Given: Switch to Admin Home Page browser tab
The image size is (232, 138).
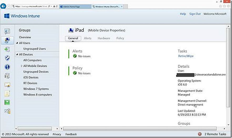Looking at the screenshot, I should click(75, 7).
